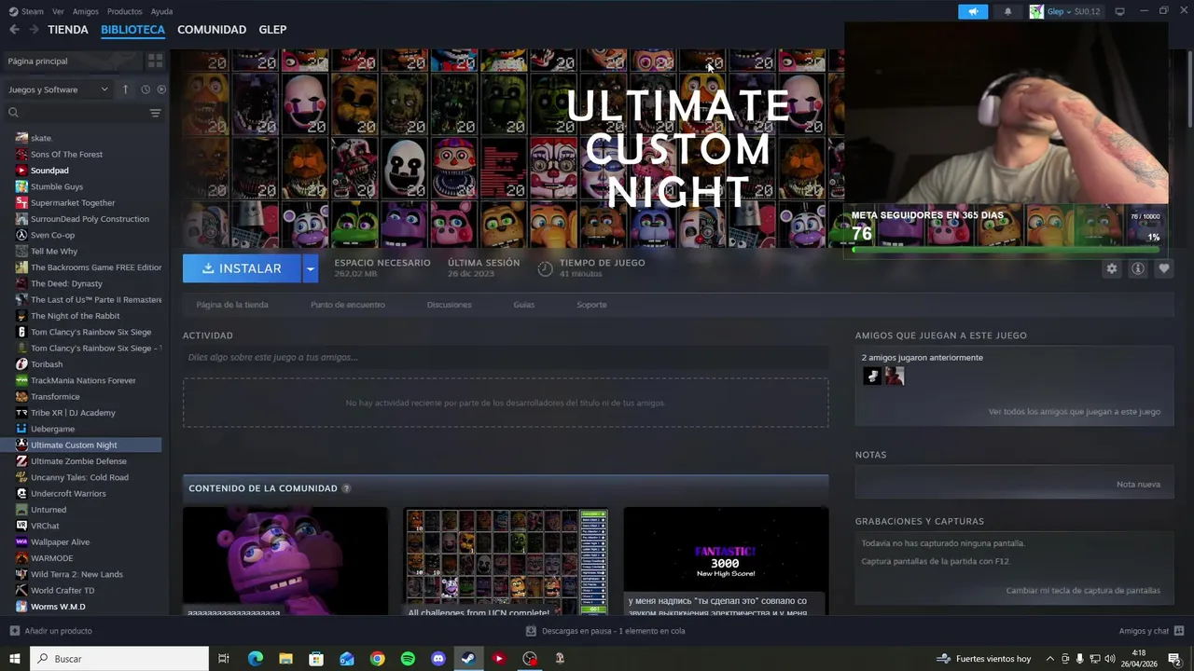
Task: Click Ver todos los amigos que juegan
Action: pos(1075,412)
